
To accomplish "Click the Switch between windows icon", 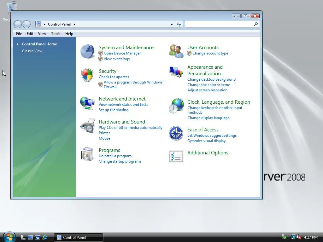I will click(38, 237).
